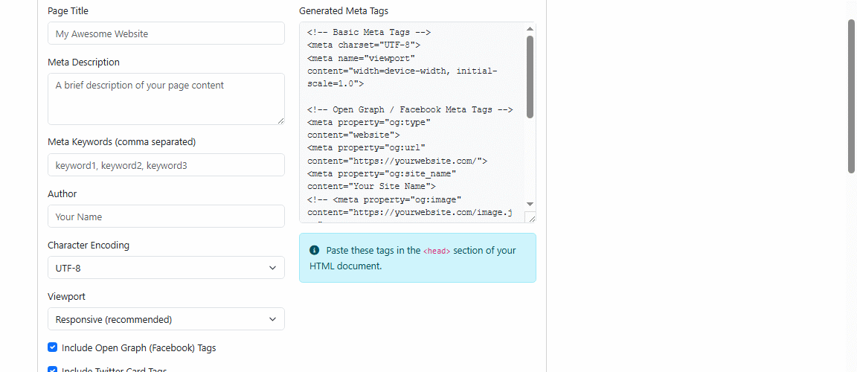Click the 'Author' label

[62, 193]
